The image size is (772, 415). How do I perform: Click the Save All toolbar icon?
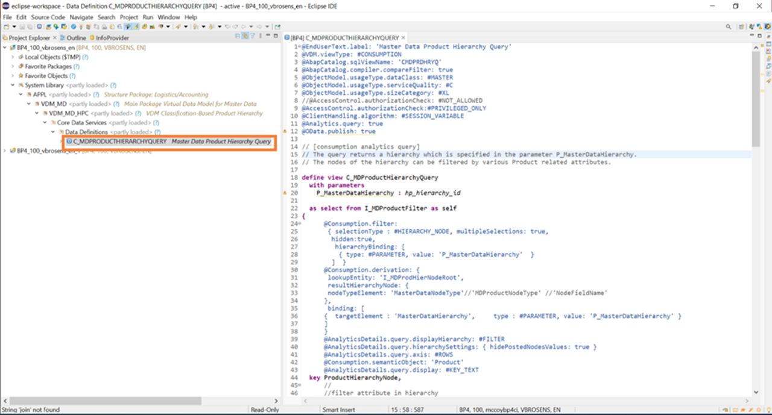(x=30, y=27)
